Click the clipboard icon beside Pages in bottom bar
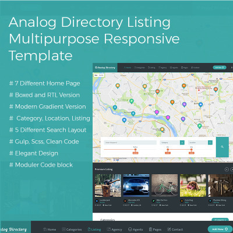The height and width of the screenshot is (233, 233). [150, 229]
